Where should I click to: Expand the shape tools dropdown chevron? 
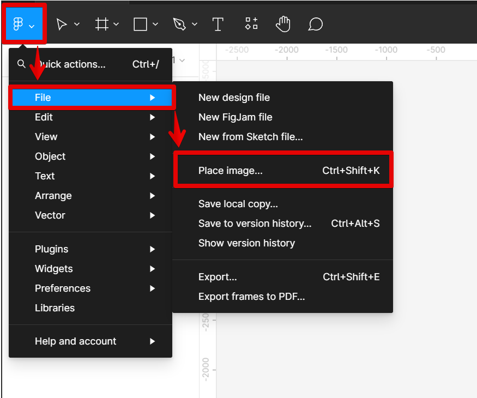pos(155,25)
